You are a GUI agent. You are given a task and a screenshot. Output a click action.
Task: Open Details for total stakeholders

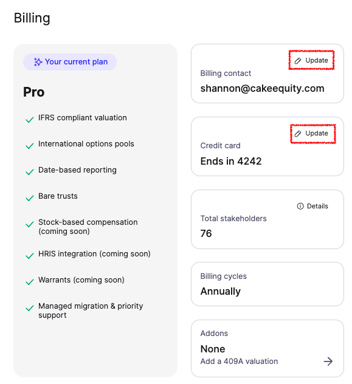coord(312,206)
